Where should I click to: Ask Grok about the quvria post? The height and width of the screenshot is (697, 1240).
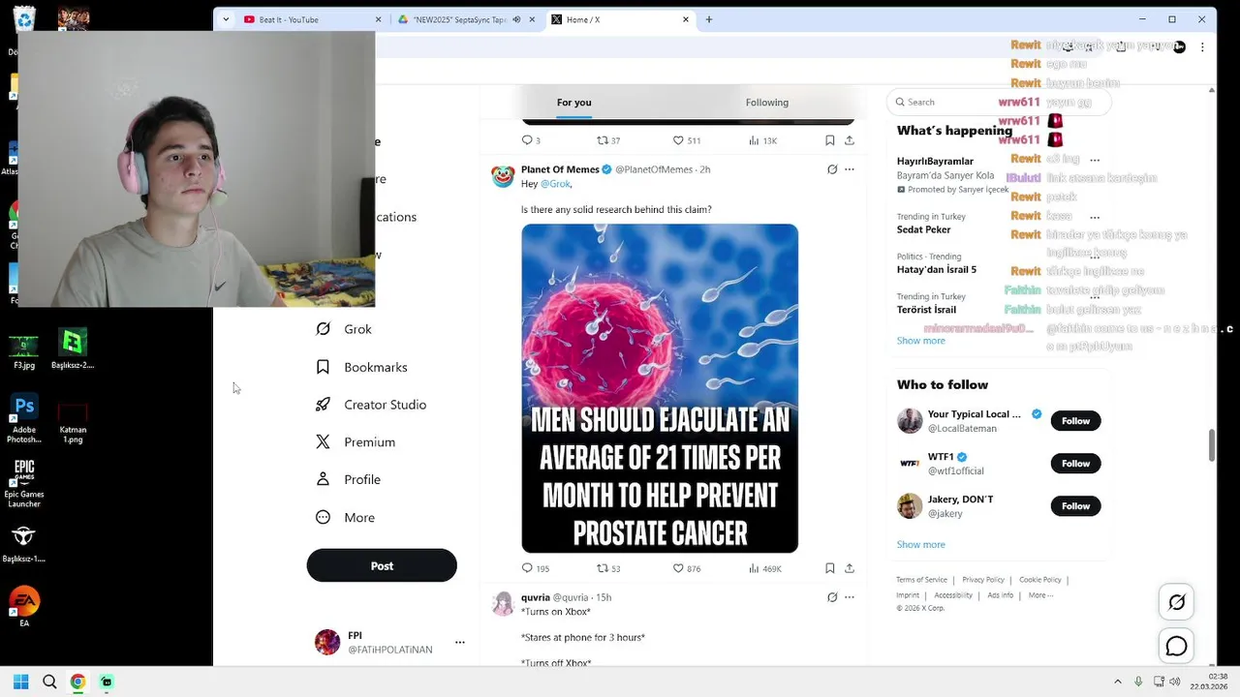[831, 597]
